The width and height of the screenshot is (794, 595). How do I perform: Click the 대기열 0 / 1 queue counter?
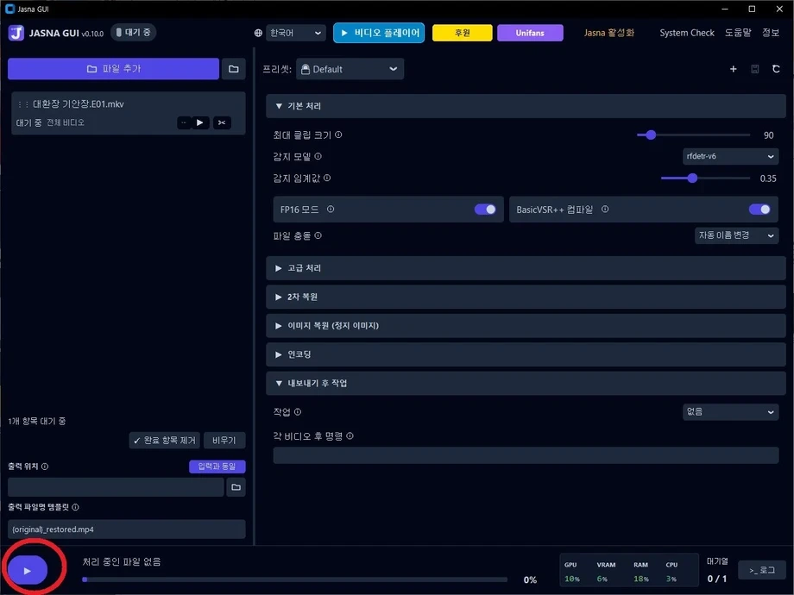[x=717, y=570]
